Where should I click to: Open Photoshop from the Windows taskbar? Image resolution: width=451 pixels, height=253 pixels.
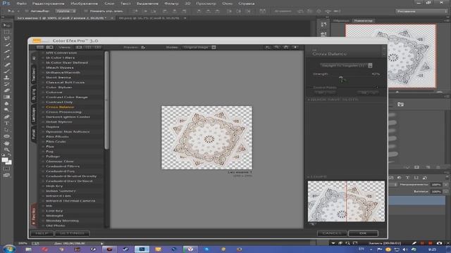(142, 249)
